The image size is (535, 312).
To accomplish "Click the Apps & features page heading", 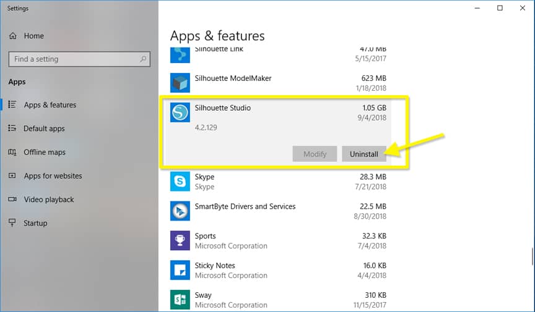I will coord(217,36).
